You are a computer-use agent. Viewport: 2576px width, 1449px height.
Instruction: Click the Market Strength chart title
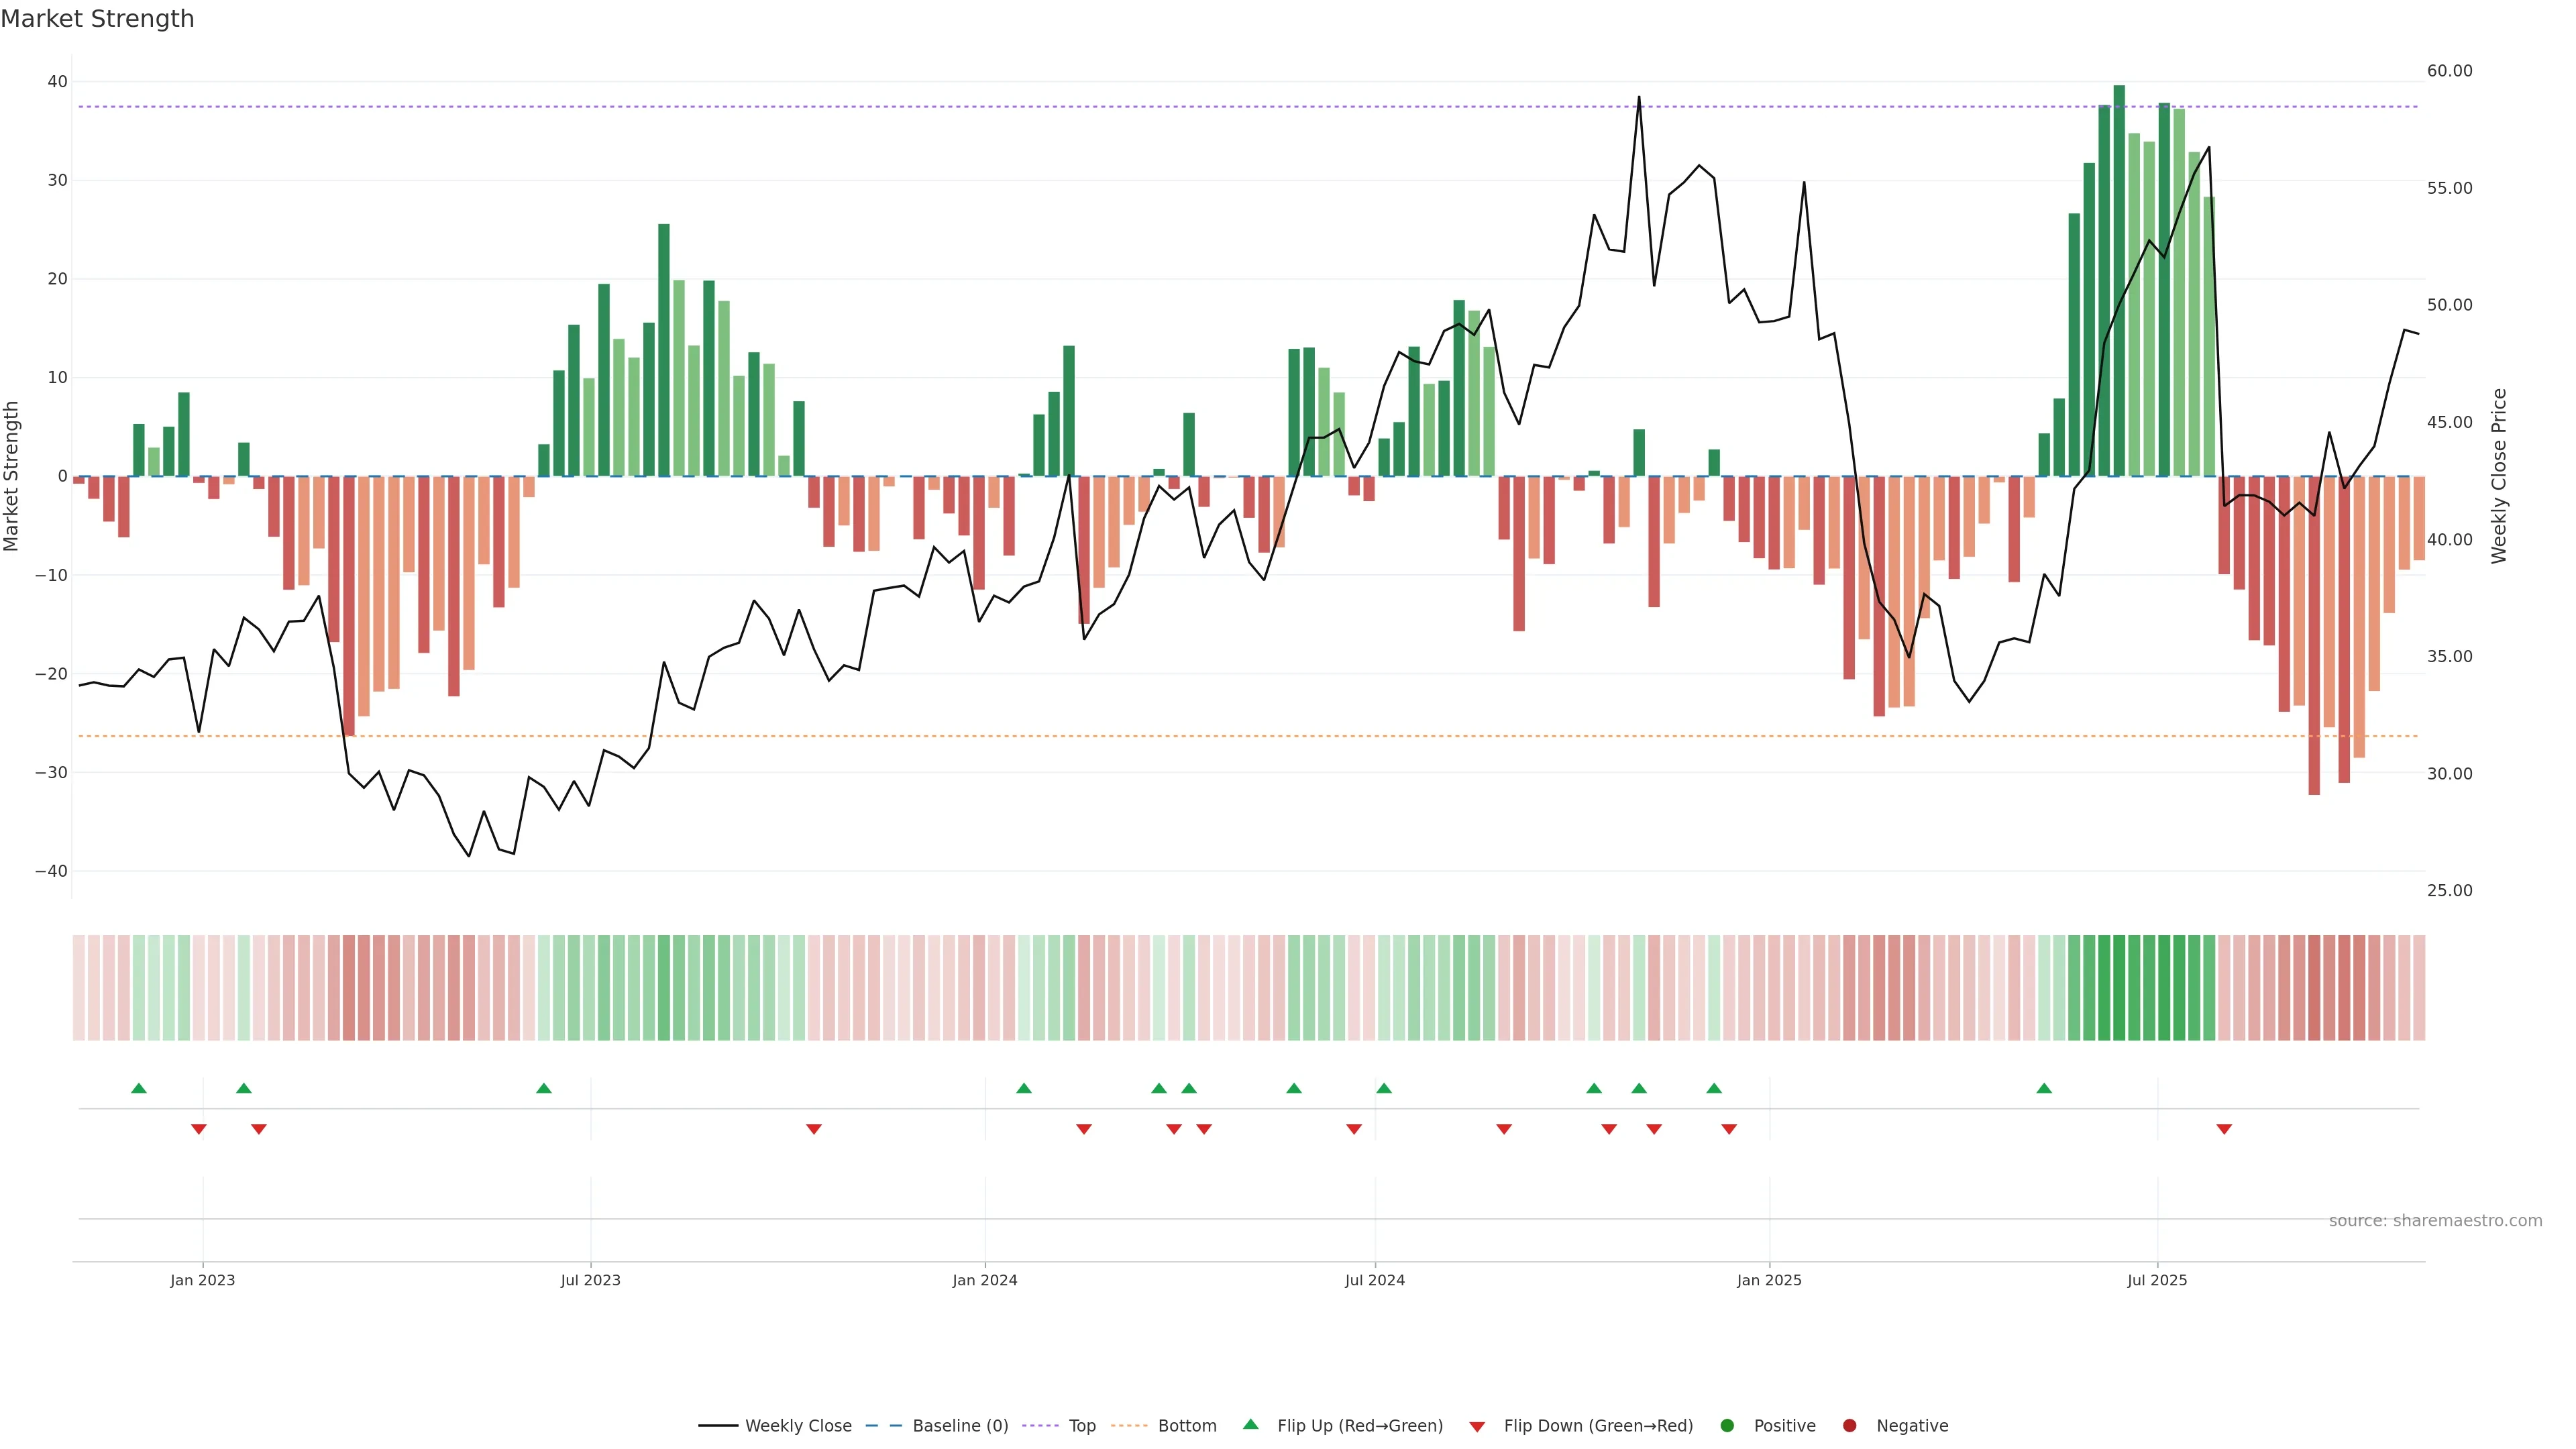pyautogui.click(x=97, y=19)
